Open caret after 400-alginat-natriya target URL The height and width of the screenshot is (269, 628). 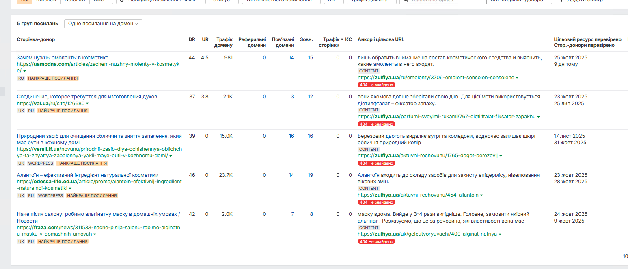click(x=500, y=234)
